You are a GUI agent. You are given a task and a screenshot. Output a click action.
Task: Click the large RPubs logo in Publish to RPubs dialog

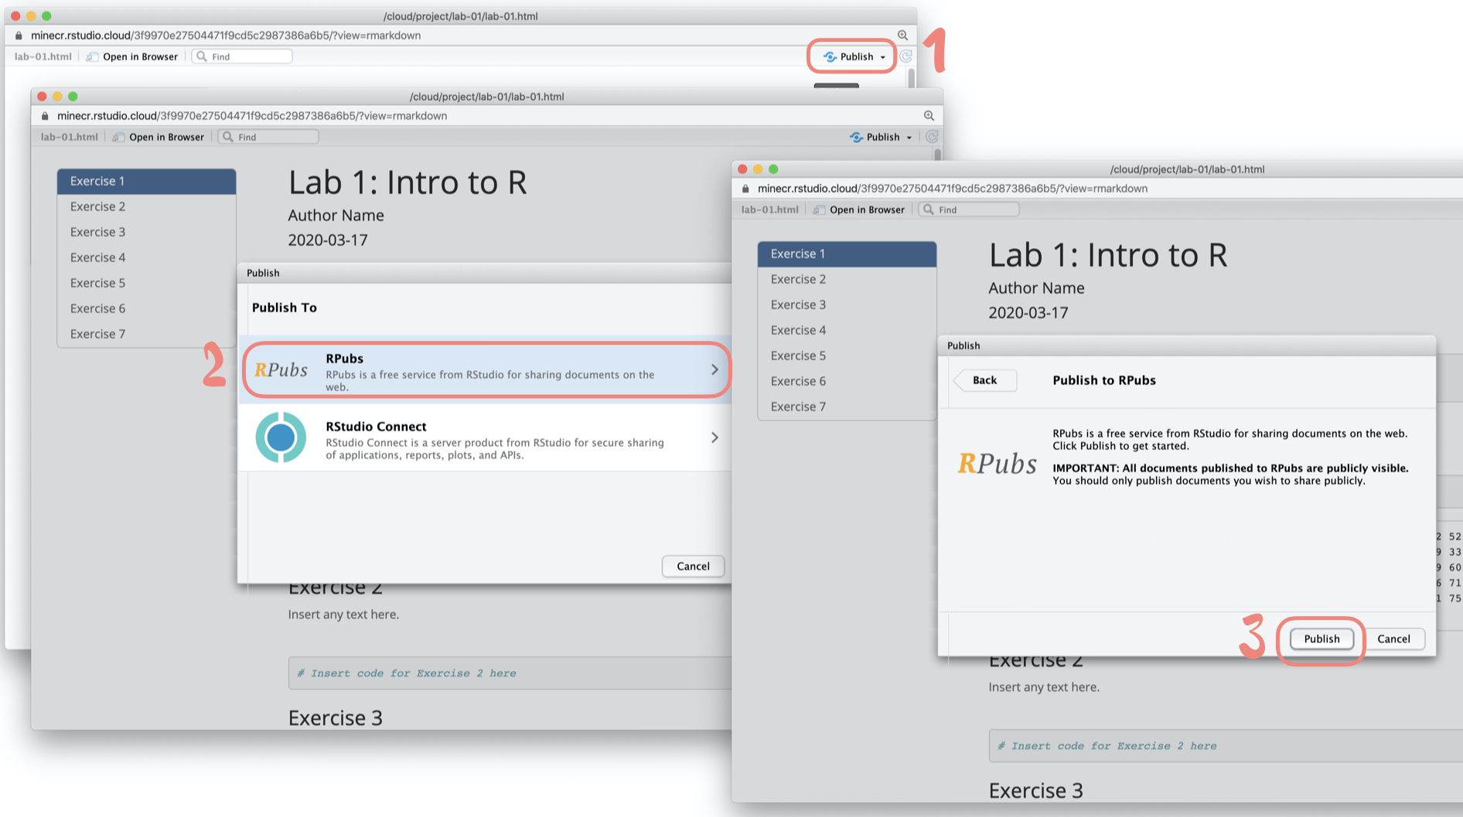(x=997, y=463)
